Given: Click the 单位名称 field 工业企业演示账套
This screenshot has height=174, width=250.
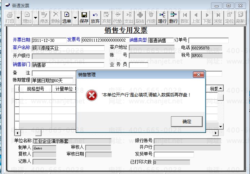Looking at the screenshot, I should [72, 141].
